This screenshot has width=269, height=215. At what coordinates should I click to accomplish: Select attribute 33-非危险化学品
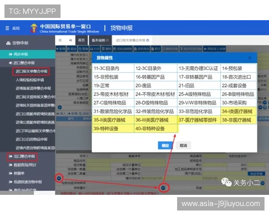199,112
